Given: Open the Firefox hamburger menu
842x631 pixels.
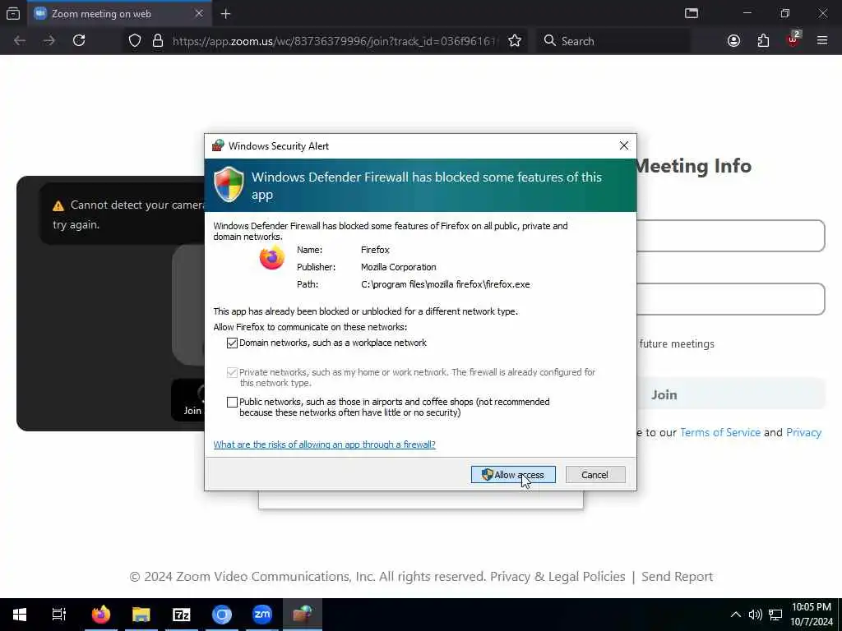Looking at the screenshot, I should (821, 41).
